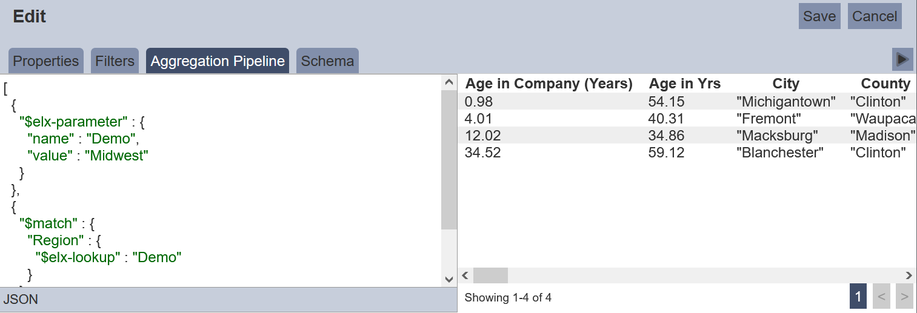Open the Filters tab

click(115, 61)
